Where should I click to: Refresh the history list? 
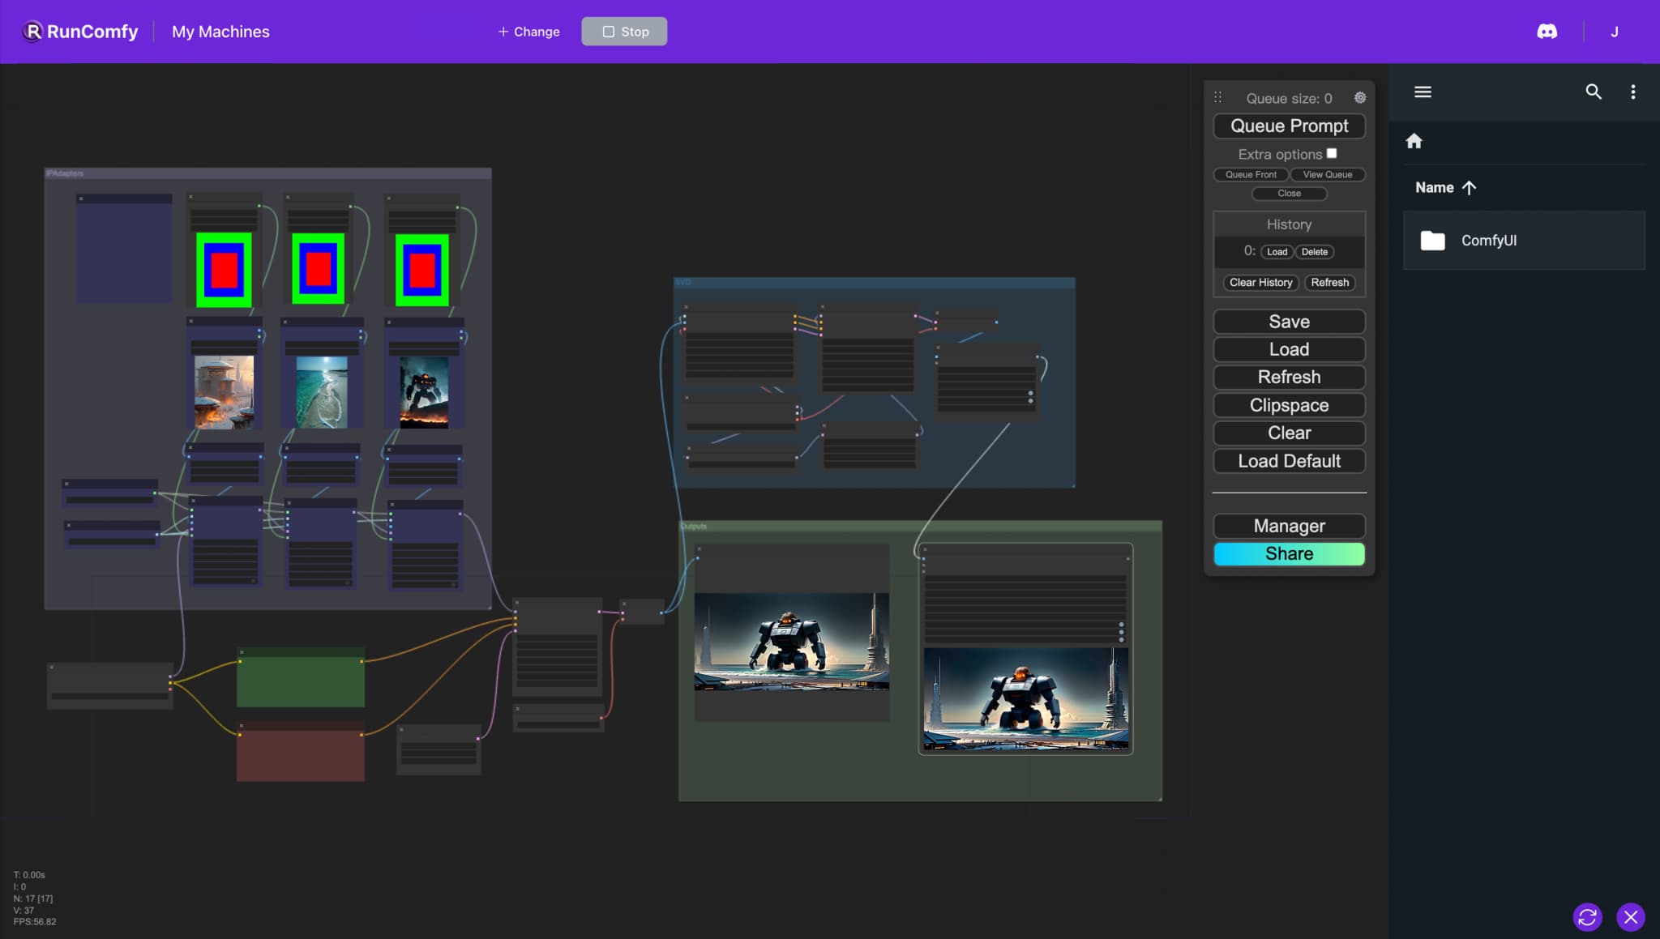pos(1329,283)
